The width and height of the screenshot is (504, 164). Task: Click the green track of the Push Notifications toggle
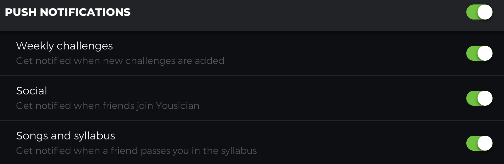(x=471, y=12)
